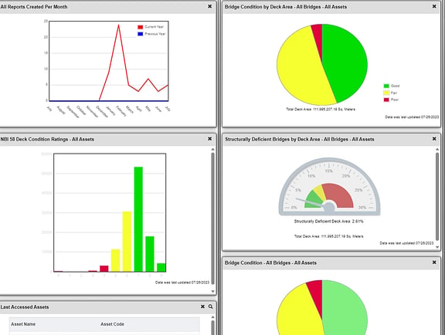Click the short yellow bar, rating 5
Viewport: 445px width, 335px height.
click(116, 260)
